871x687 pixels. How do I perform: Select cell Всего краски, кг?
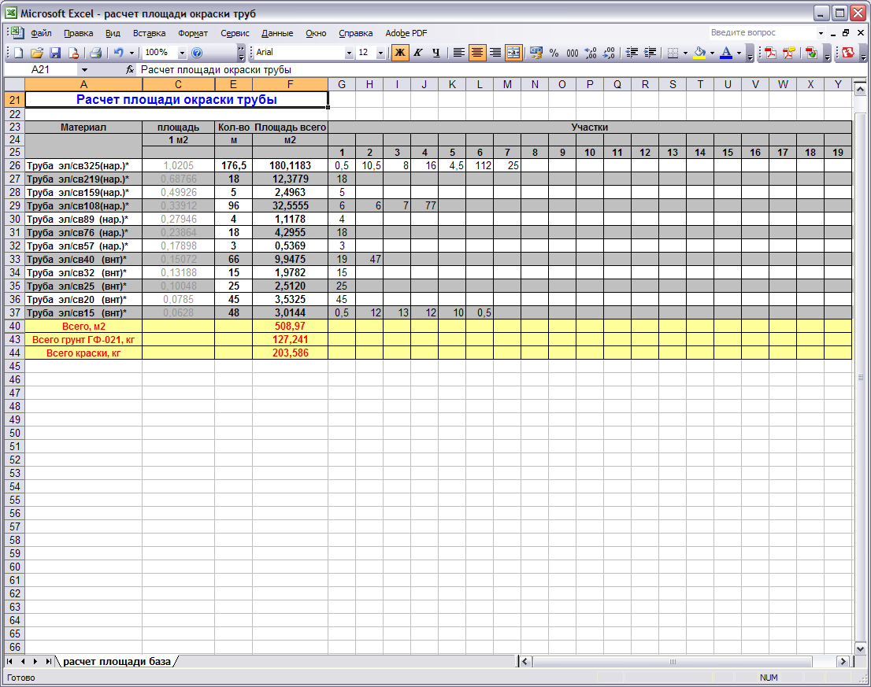pos(83,353)
